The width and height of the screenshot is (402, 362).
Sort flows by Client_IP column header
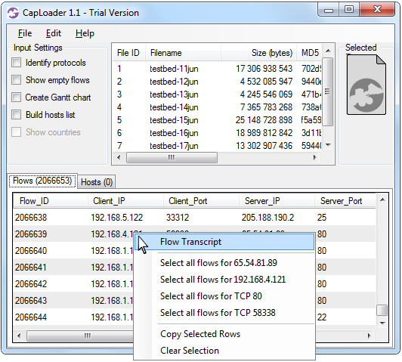[x=125, y=201]
